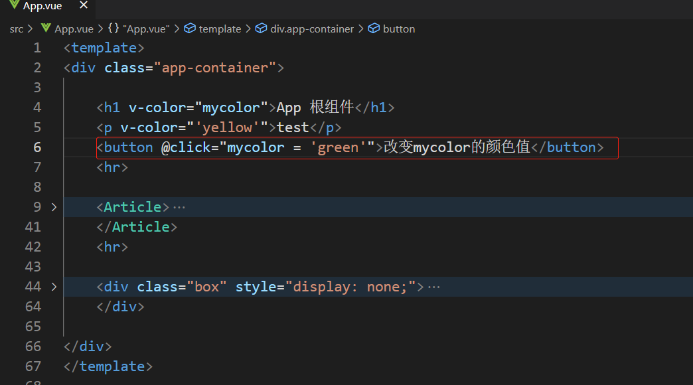Viewport: 693px width, 385px height.
Task: Expand the folded Article block at line 9
Action: pyautogui.click(x=54, y=207)
